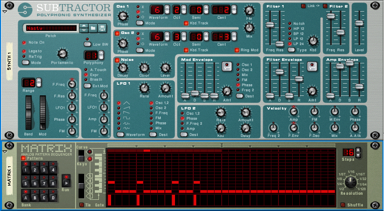Click the Portamento knob
The width and height of the screenshot is (384, 211).
(62, 54)
